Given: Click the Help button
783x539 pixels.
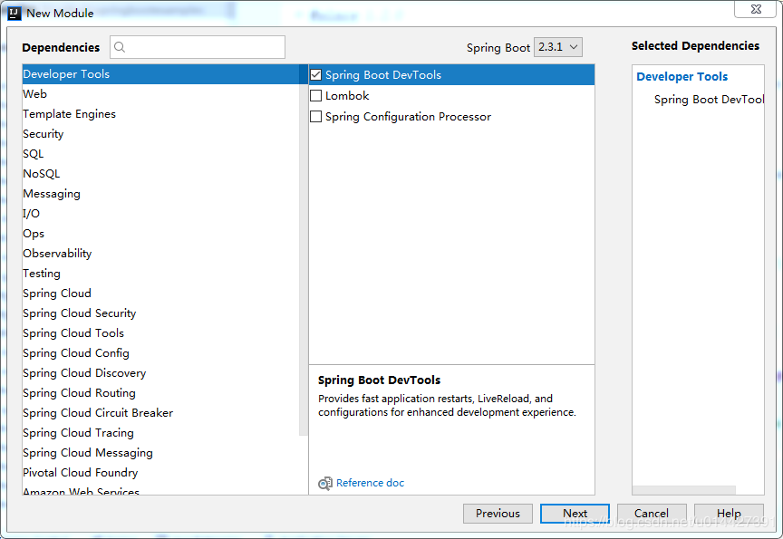Looking at the screenshot, I should pyautogui.click(x=729, y=513).
